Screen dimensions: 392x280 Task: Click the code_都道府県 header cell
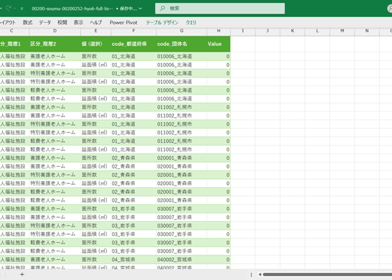[134, 44]
